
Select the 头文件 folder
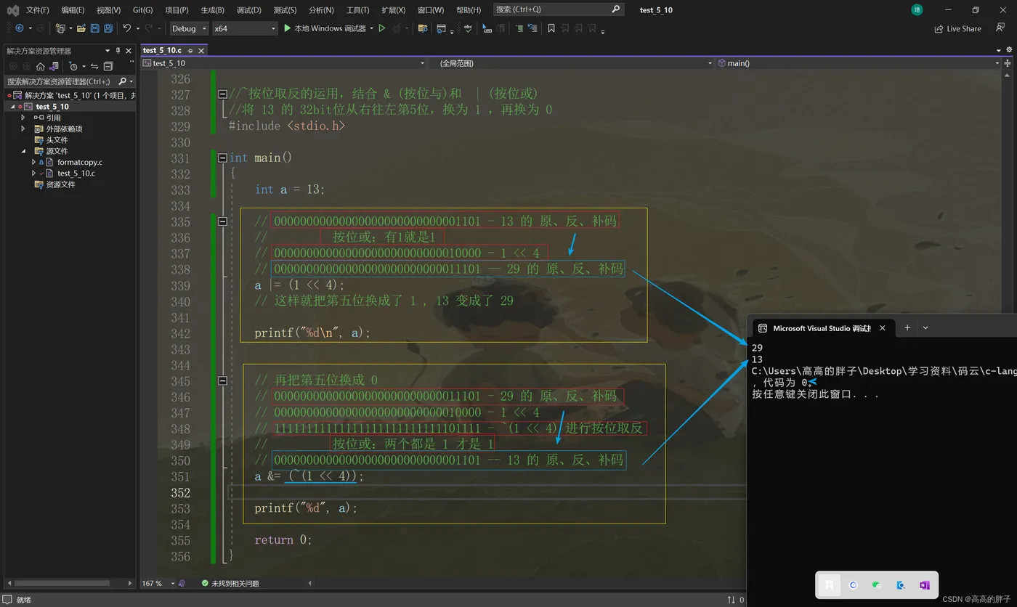pyautogui.click(x=57, y=140)
